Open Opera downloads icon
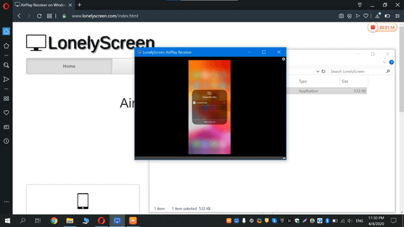404x227 pixels. click(x=377, y=16)
